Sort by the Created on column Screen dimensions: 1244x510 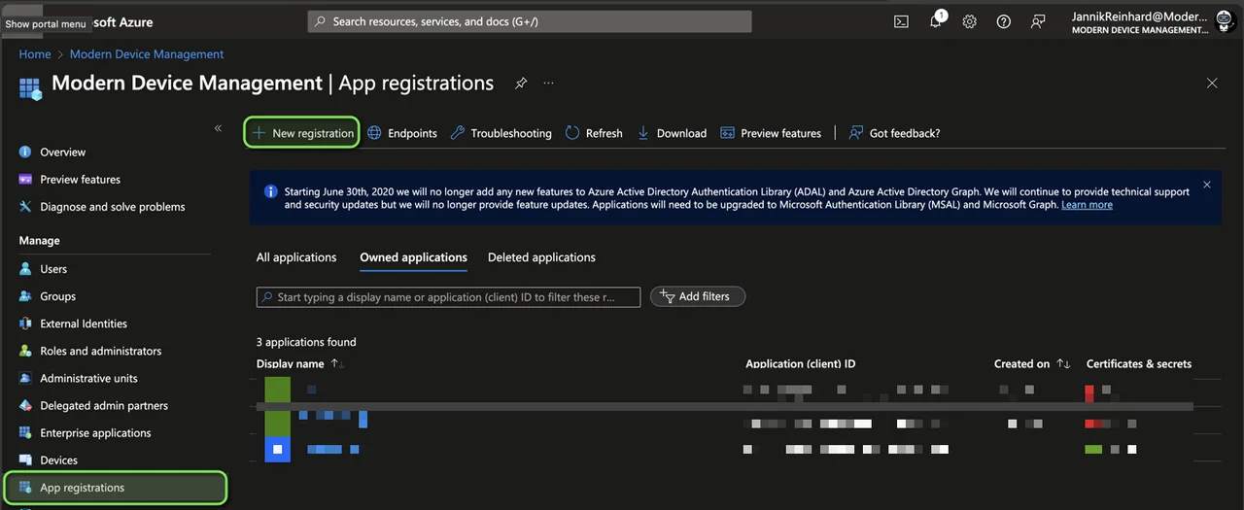point(1032,364)
